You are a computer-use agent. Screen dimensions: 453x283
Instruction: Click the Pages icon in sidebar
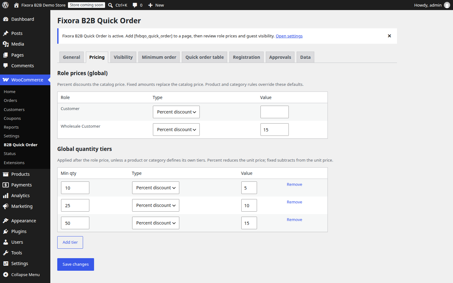6,55
